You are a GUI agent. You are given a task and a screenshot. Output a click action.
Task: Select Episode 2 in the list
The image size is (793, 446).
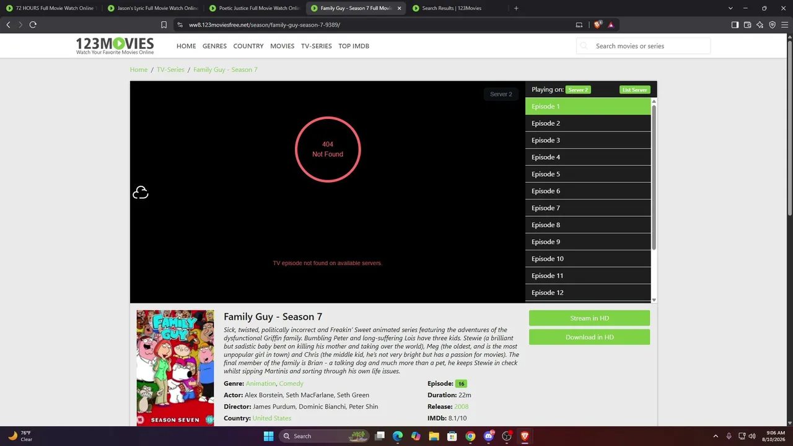point(588,123)
